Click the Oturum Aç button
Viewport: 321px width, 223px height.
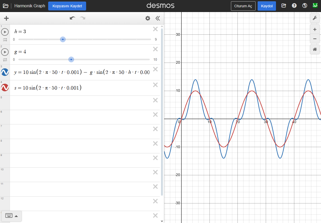243,6
